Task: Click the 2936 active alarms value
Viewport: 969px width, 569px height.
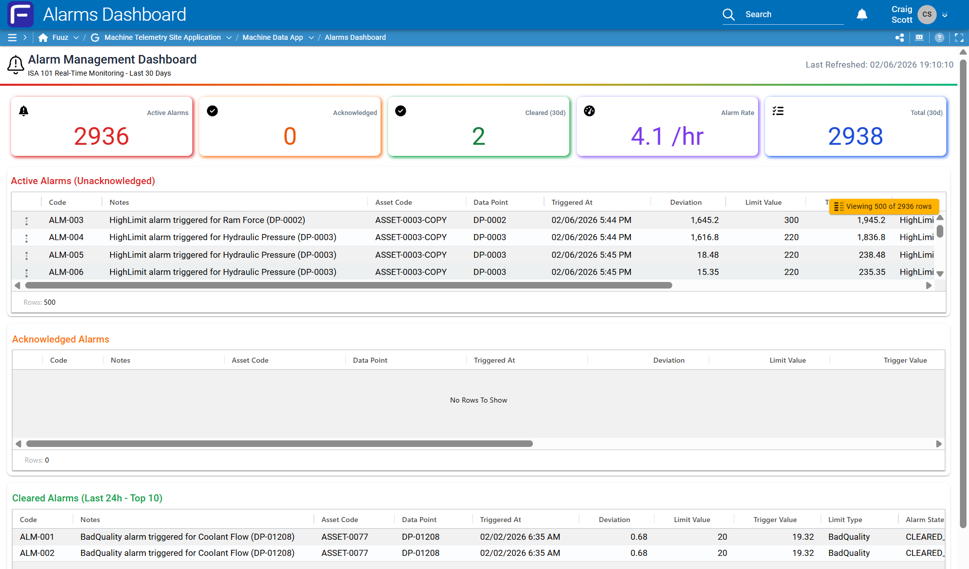Action: [x=101, y=136]
